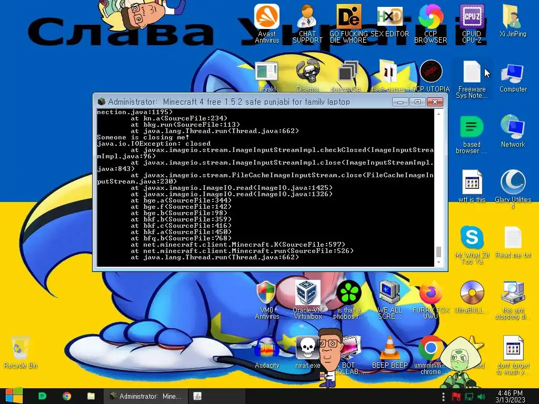The width and height of the screenshot is (539, 404).
Task: Open the CCP UTOPIA desktop icon
Action: click(431, 76)
